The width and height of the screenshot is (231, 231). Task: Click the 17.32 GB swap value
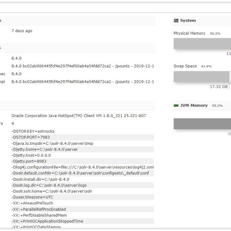point(219,87)
